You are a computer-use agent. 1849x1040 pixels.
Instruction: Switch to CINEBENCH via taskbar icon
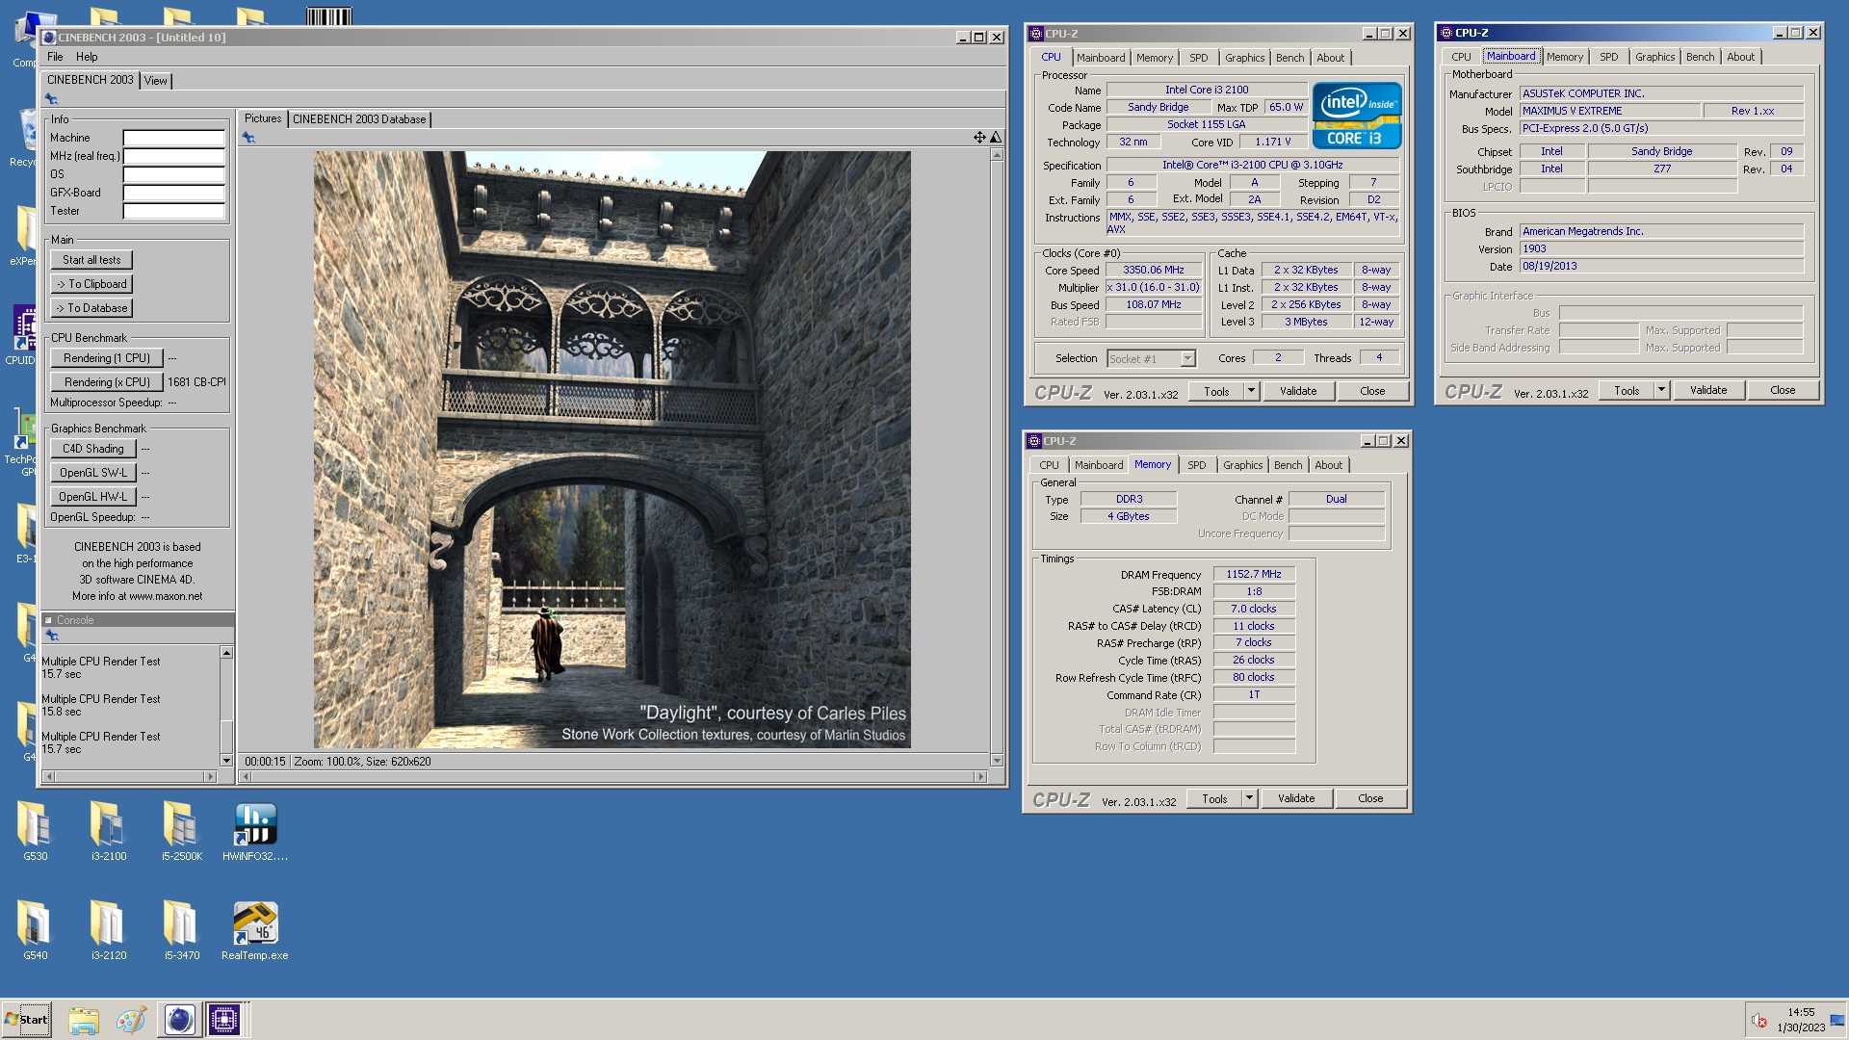pyautogui.click(x=178, y=1020)
